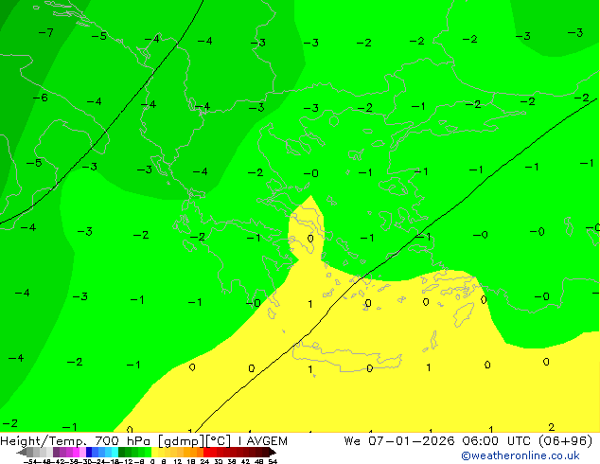
Task: Select the "AVGEM" model name text
Action: 267,441
